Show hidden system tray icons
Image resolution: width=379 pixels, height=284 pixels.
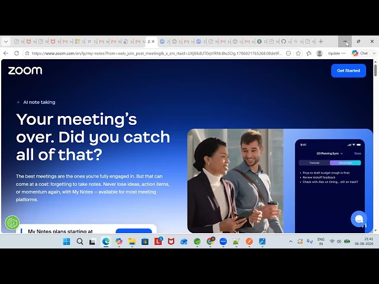(291, 241)
